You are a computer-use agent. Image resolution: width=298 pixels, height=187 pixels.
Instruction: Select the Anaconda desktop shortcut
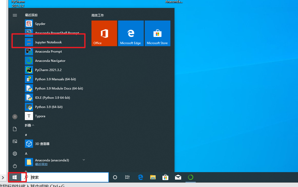174,2
